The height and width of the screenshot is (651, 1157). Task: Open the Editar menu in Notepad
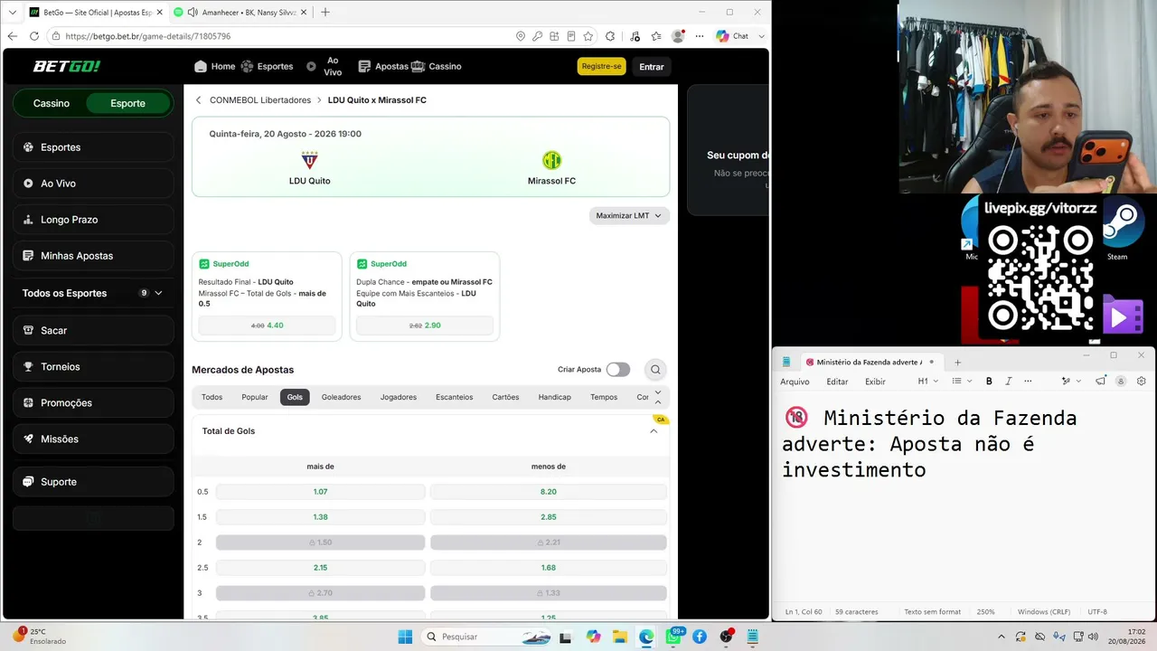[x=837, y=382]
